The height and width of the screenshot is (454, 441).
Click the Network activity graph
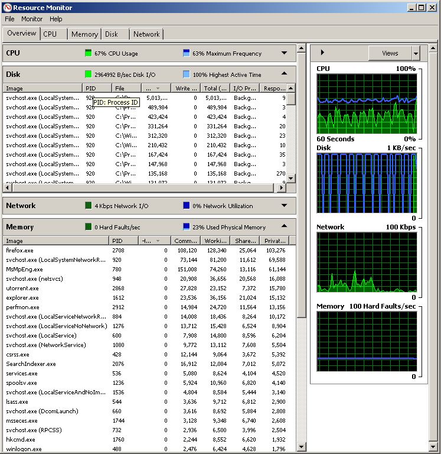pos(367,262)
